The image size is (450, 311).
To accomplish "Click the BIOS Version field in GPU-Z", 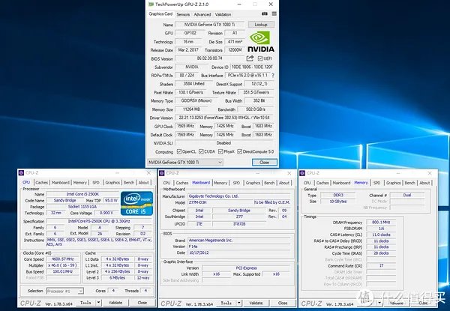I will [209, 58].
